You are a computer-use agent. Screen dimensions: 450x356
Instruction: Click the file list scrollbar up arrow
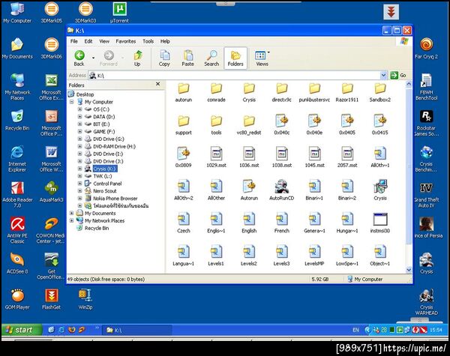point(409,84)
